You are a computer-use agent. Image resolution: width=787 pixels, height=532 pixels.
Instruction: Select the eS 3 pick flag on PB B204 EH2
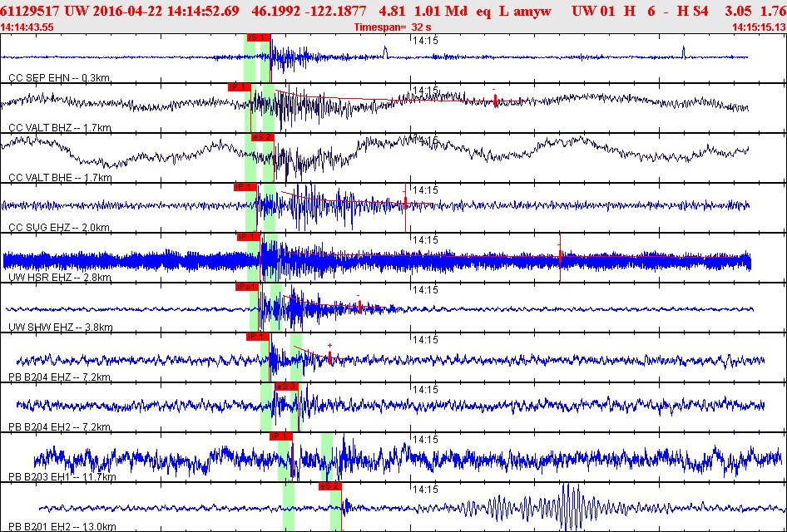(286, 386)
